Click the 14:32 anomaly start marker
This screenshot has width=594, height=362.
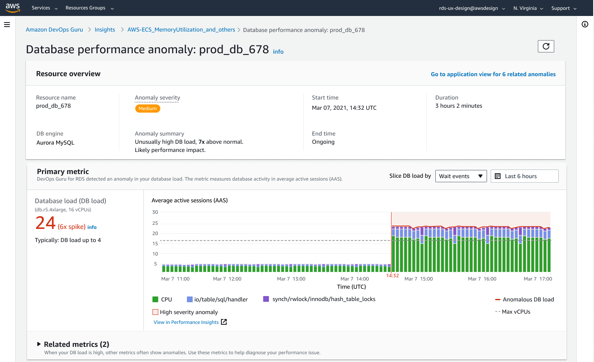pos(392,276)
